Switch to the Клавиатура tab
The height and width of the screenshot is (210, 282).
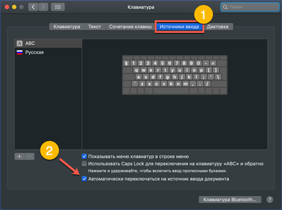pyautogui.click(x=67, y=27)
